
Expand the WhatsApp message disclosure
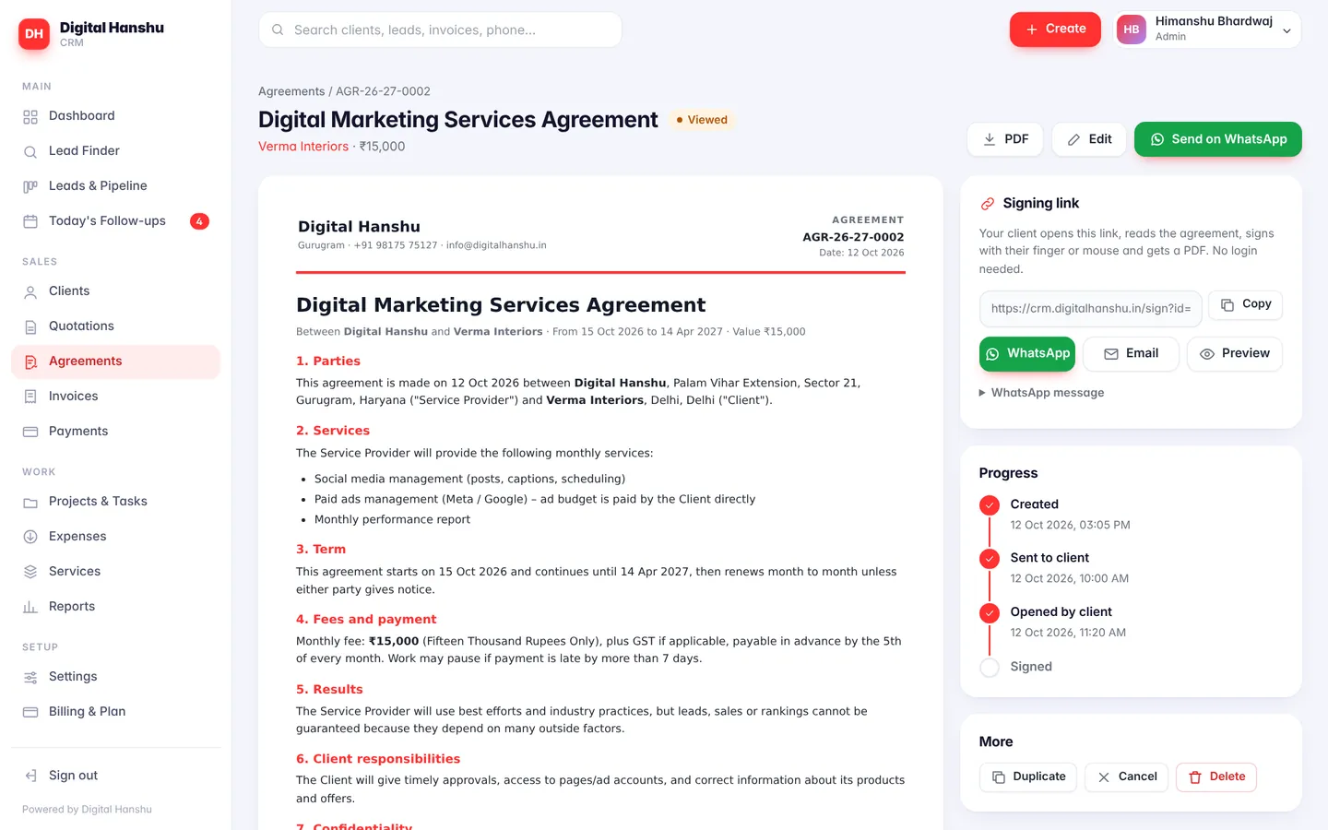1041,393
